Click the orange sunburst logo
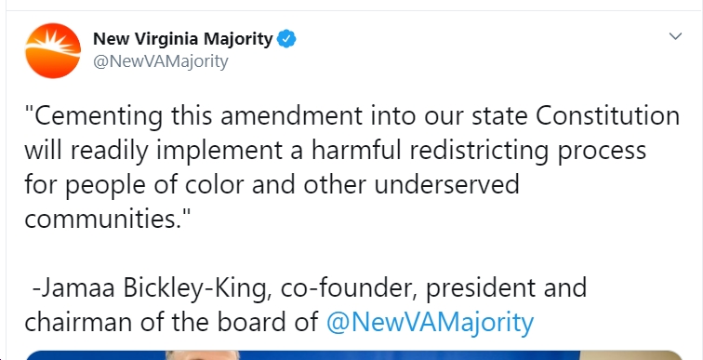 (53, 50)
